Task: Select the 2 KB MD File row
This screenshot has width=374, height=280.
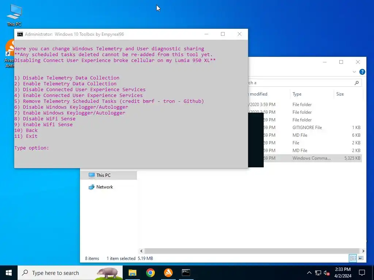Action: click(313, 151)
